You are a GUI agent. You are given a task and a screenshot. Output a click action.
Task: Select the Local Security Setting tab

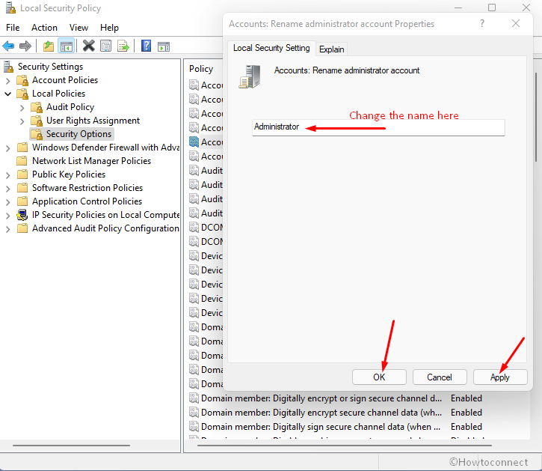pyautogui.click(x=271, y=48)
